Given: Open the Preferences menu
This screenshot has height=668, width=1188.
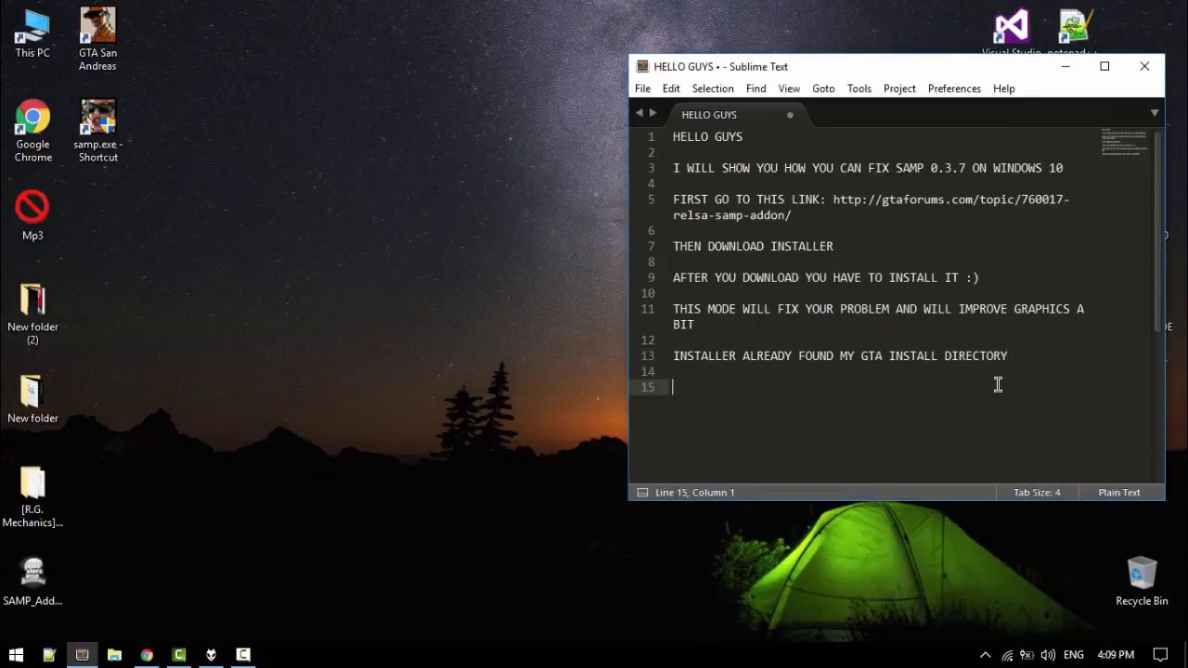Looking at the screenshot, I should tap(954, 88).
